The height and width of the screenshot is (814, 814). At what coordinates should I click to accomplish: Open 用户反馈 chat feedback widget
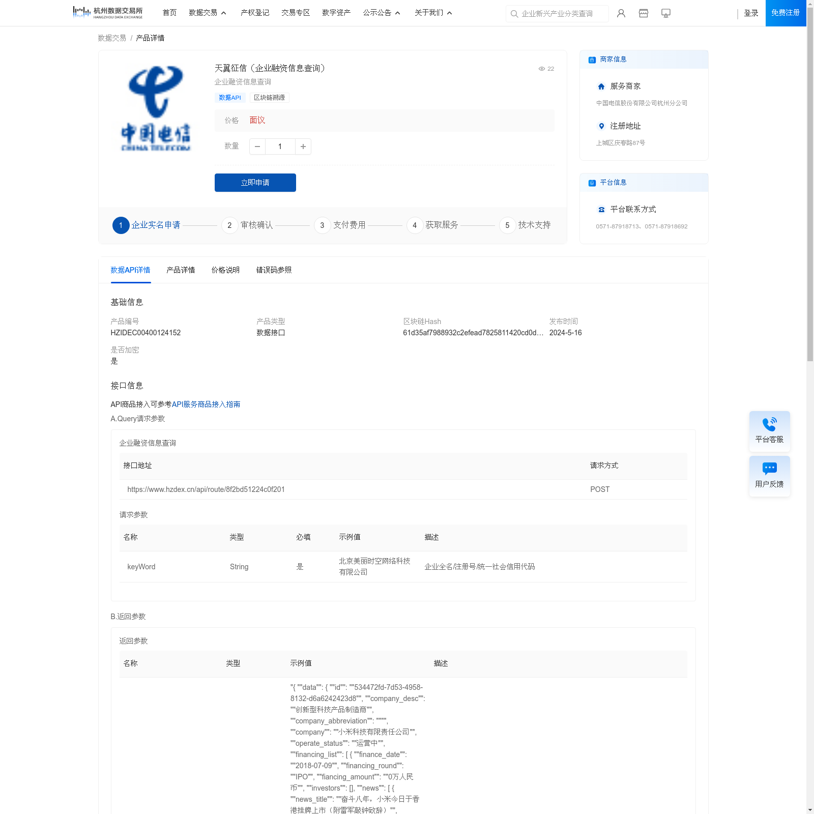click(769, 476)
